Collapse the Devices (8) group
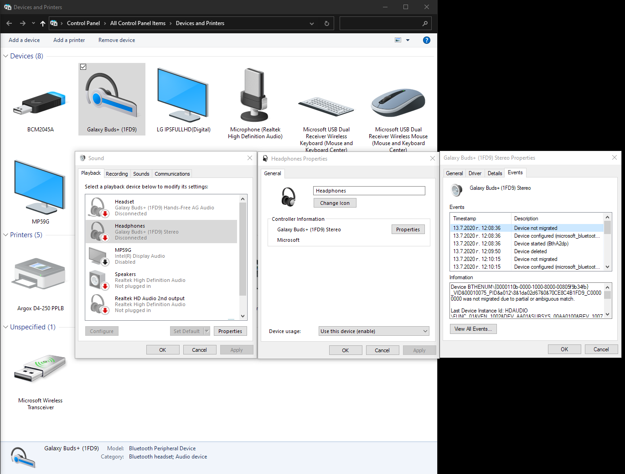This screenshot has width=625, height=474. (x=6, y=56)
